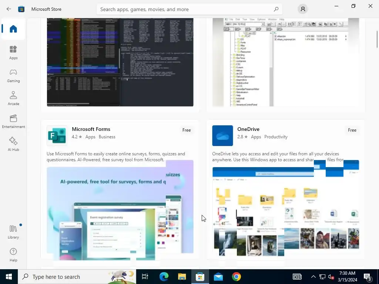
Task: Click the Productivity category on OneDrive
Action: 276,137
